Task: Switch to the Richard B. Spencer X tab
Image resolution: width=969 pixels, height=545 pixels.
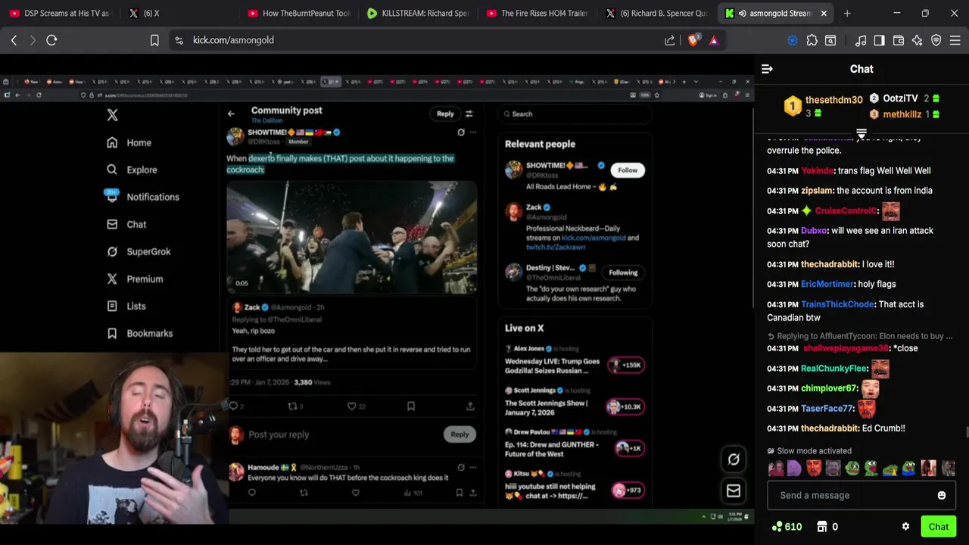Action: [657, 13]
